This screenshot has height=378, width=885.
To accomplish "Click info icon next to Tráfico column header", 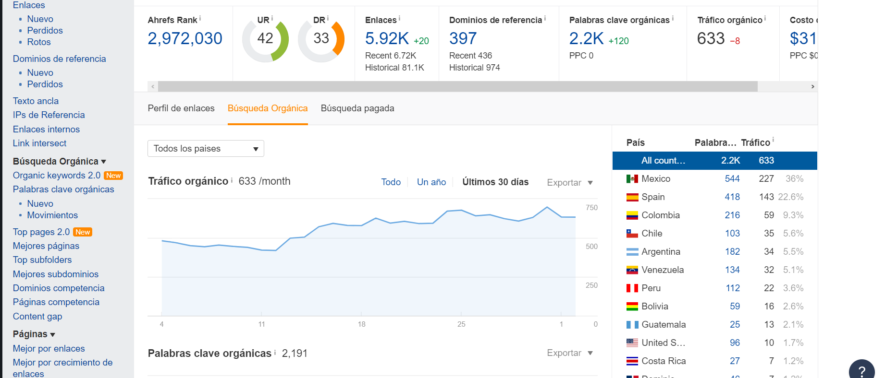I will [773, 140].
